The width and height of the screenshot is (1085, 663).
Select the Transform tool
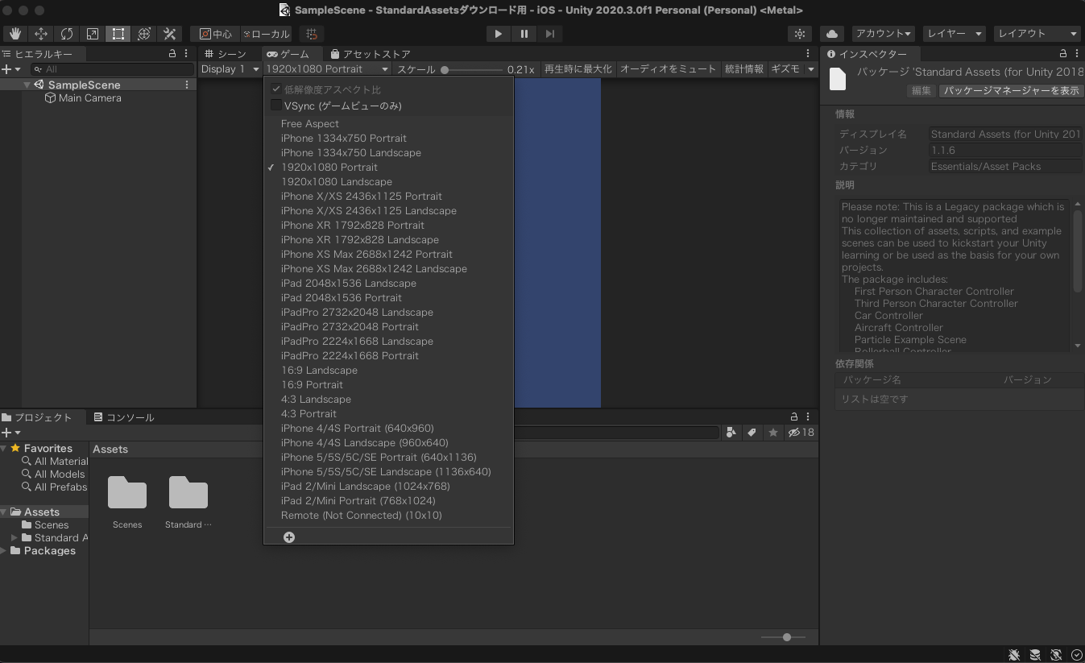(x=144, y=34)
